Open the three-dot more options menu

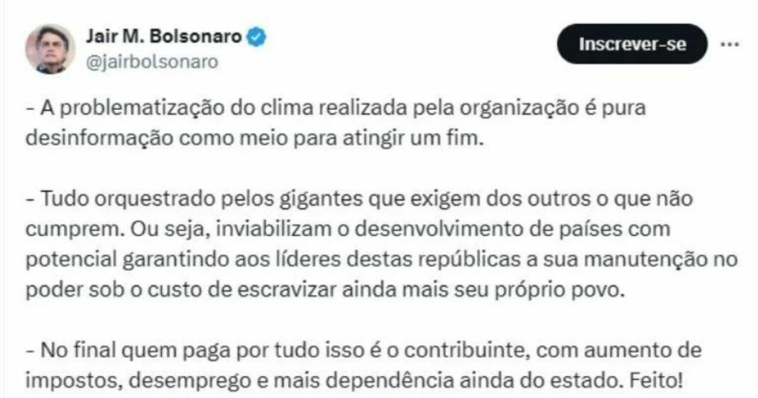click(730, 44)
